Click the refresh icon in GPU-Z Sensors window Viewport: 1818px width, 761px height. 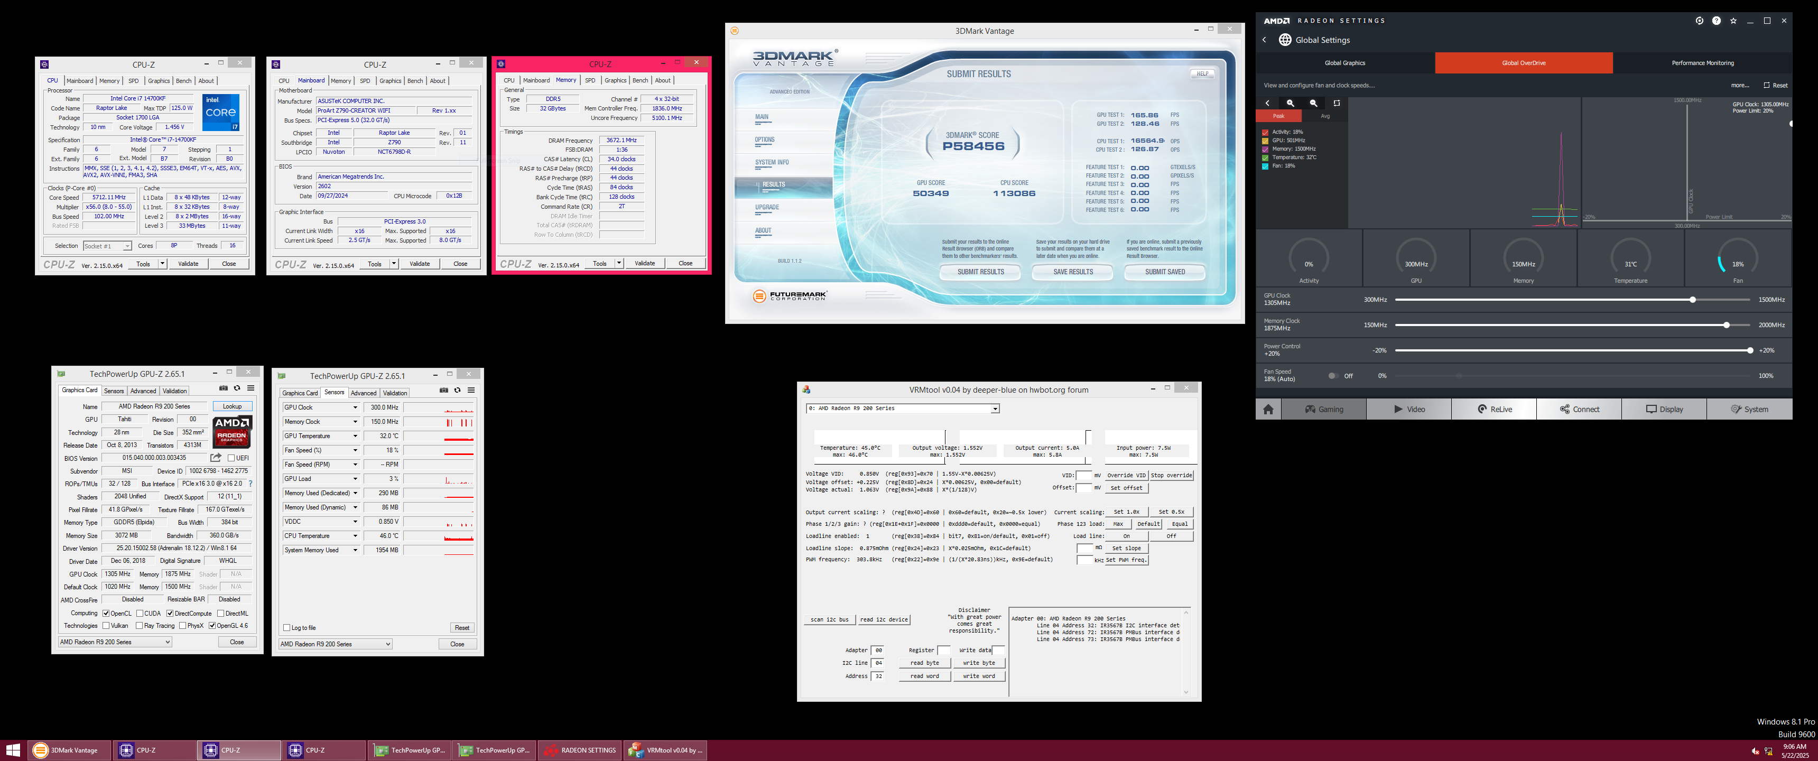[x=457, y=389]
